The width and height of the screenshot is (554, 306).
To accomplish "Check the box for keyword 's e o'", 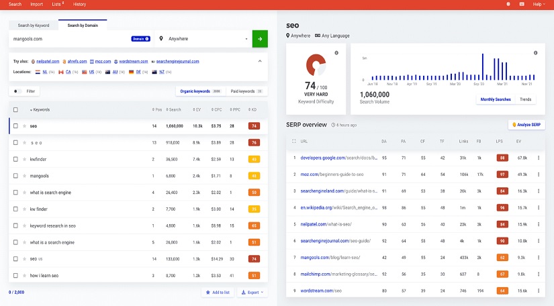I will coord(15,142).
